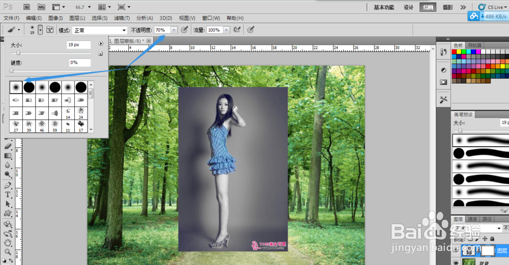Select the Hand tool

(x=8, y=243)
